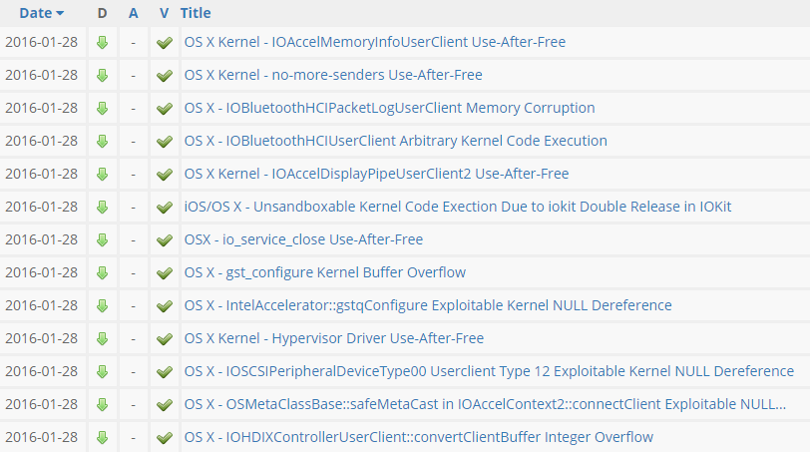The width and height of the screenshot is (810, 452).
Task: Click verified checkmark for IOHDIXControllerUserClient row
Action: [x=165, y=437]
